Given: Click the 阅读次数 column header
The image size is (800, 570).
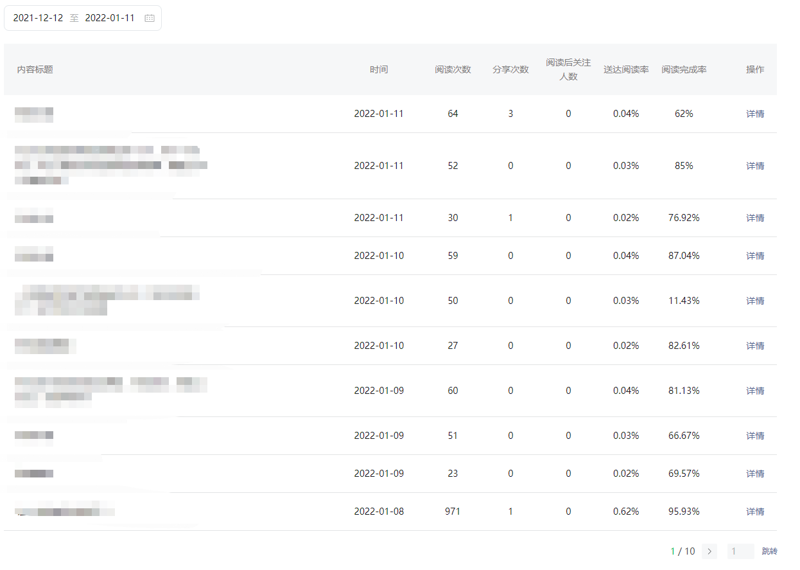Looking at the screenshot, I should (453, 69).
